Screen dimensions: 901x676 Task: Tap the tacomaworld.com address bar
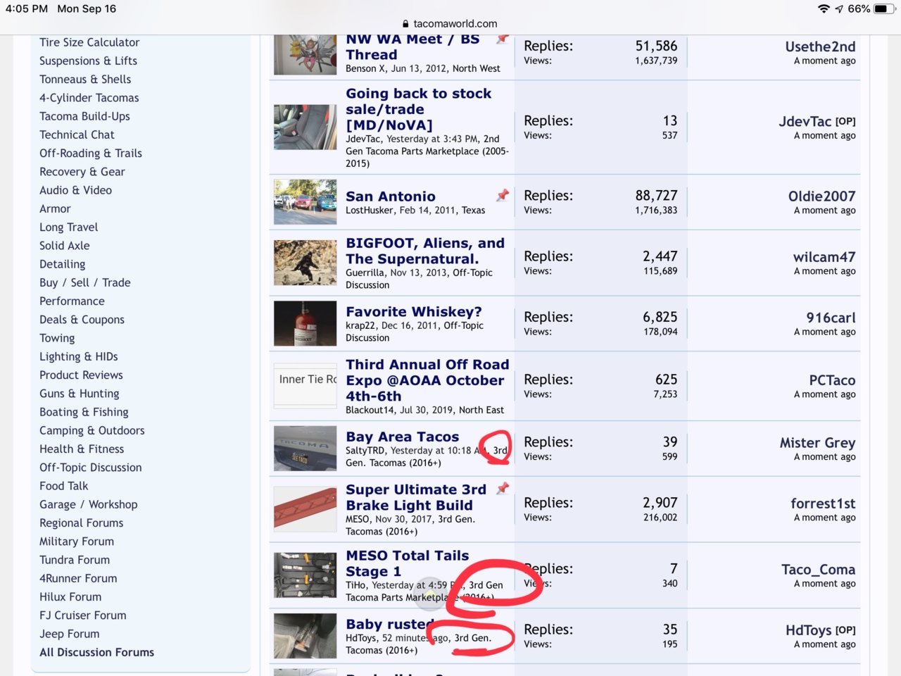(450, 23)
